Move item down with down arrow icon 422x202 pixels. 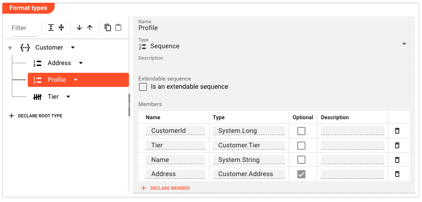pos(79,27)
